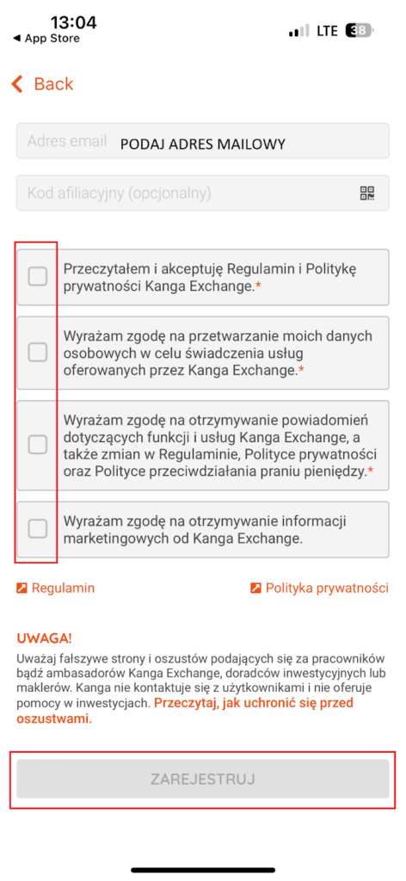Toggle marketing information consent checkbox

[x=38, y=529]
